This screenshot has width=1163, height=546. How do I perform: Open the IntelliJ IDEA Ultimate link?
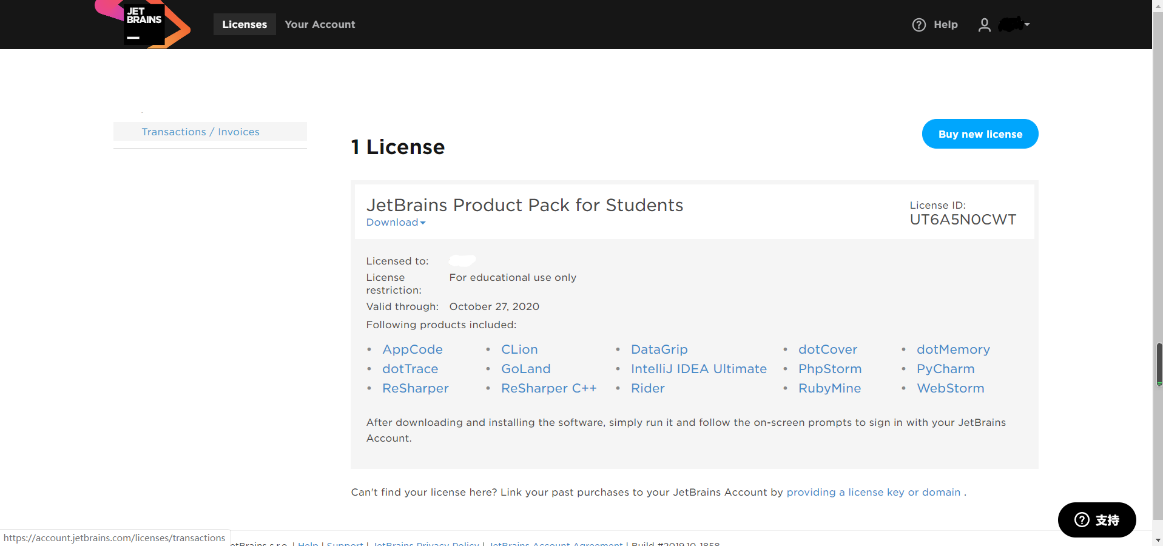click(x=698, y=368)
